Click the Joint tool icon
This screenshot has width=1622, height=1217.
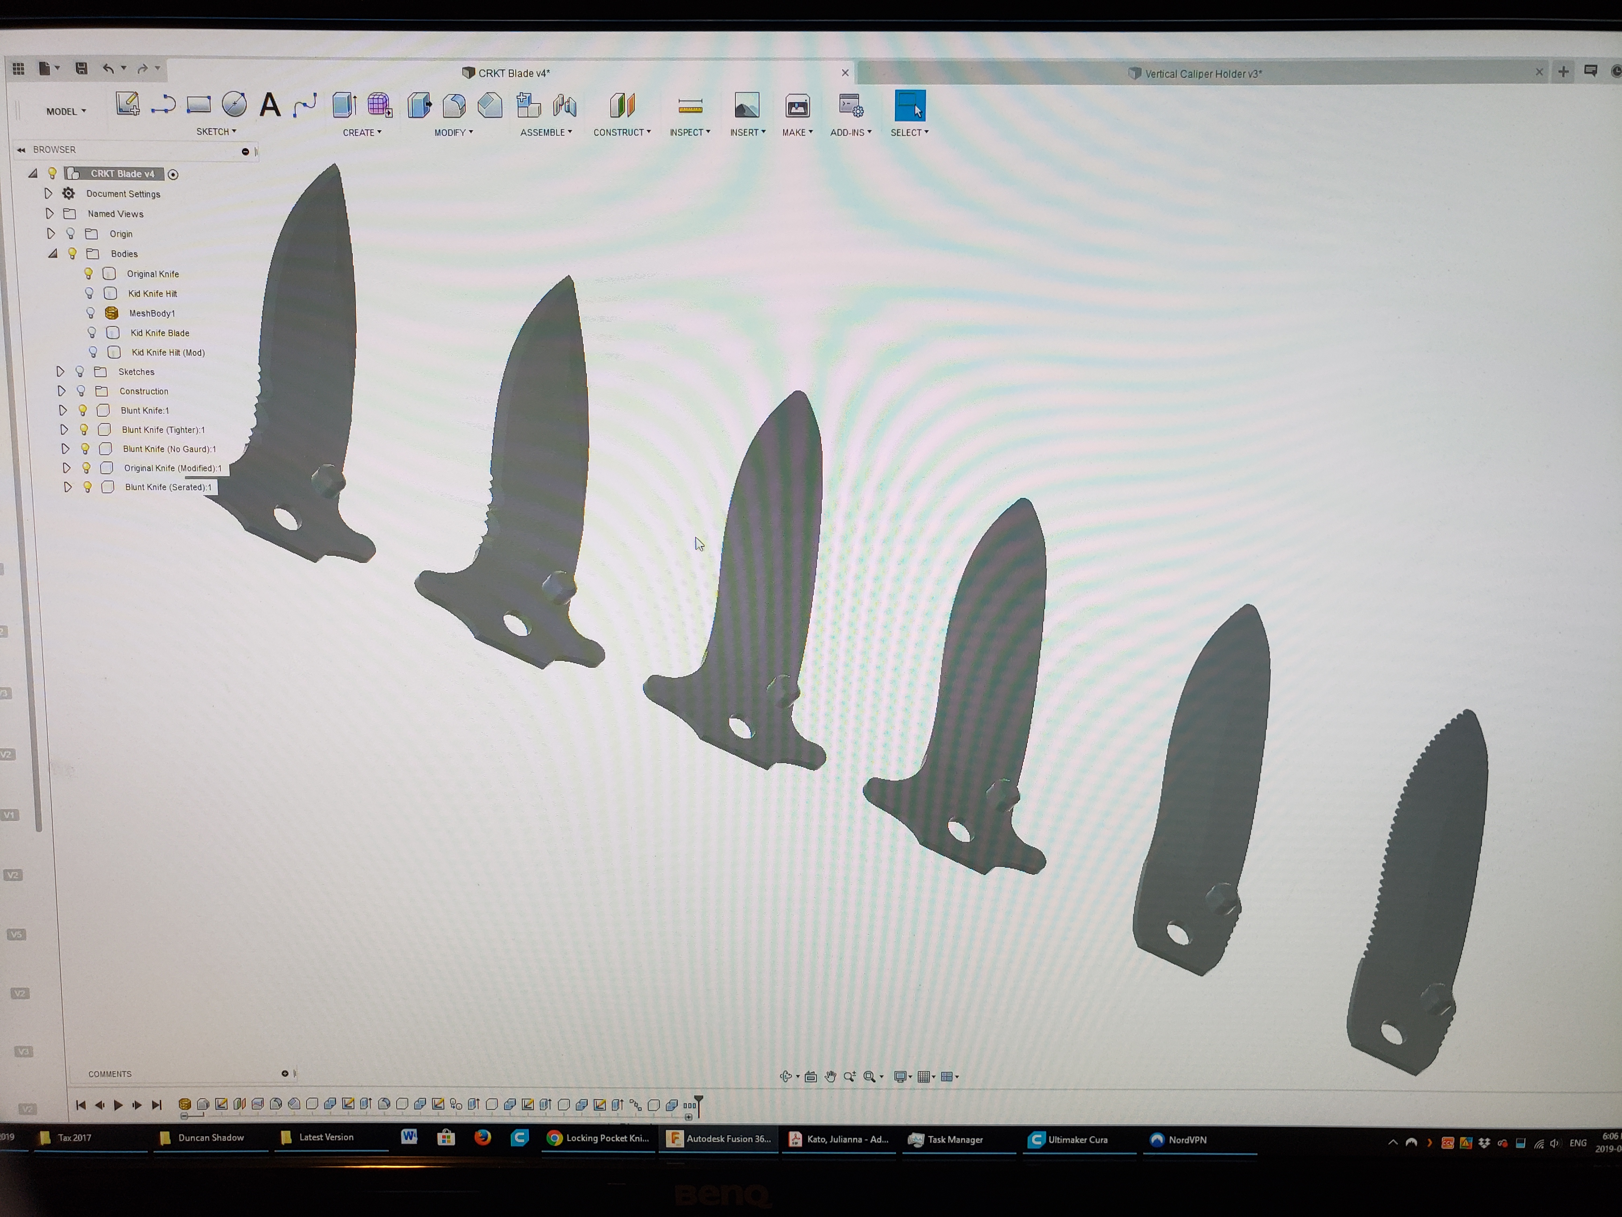[565, 105]
